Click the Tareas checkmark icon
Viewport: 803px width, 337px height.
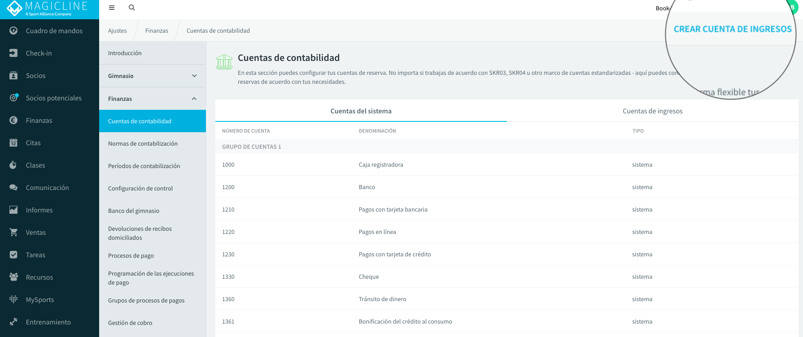click(13, 255)
